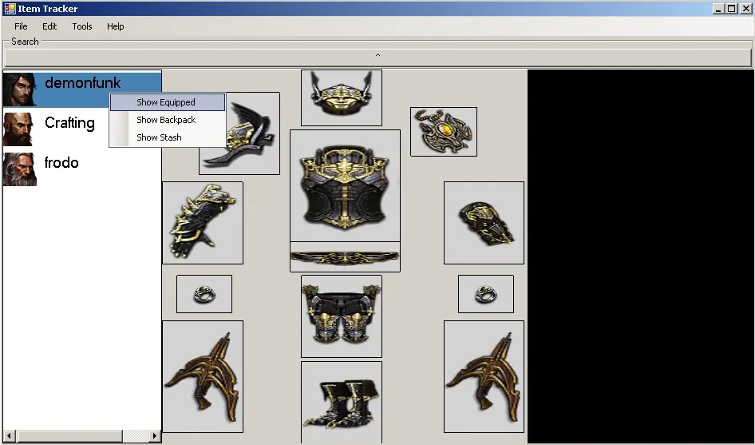Viewport: 755px width, 445px height.
Task: Click frodo's bearded character portrait
Action: [20, 169]
